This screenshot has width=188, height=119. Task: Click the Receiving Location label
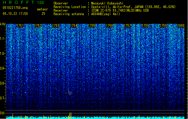coord(70,7)
